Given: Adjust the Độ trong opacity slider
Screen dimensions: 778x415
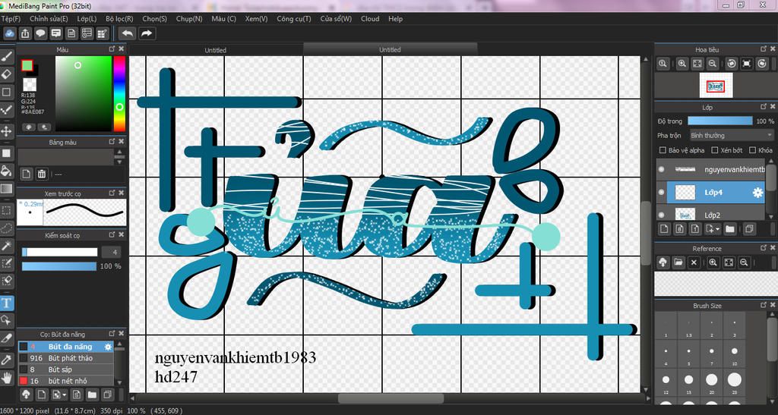Looking at the screenshot, I should [720, 121].
